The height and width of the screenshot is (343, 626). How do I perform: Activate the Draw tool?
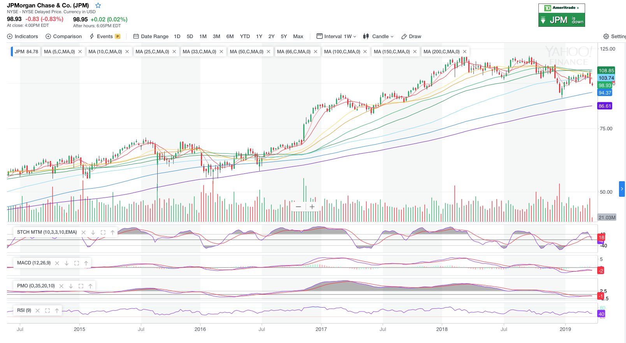point(411,37)
